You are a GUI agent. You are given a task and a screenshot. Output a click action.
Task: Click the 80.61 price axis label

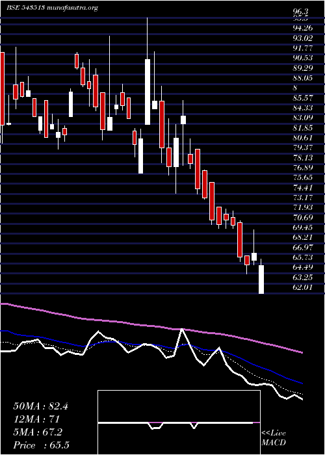(304, 138)
